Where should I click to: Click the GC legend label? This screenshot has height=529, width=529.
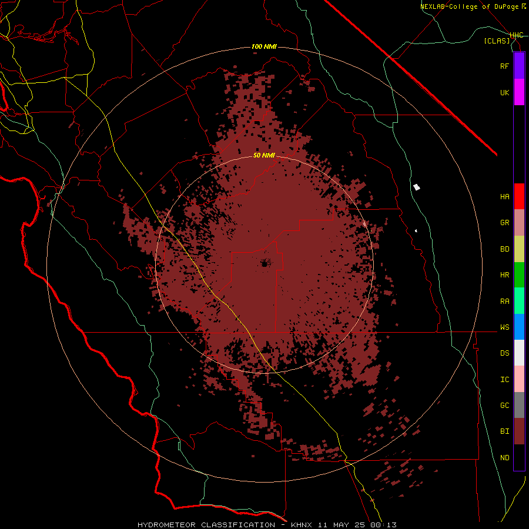click(504, 405)
